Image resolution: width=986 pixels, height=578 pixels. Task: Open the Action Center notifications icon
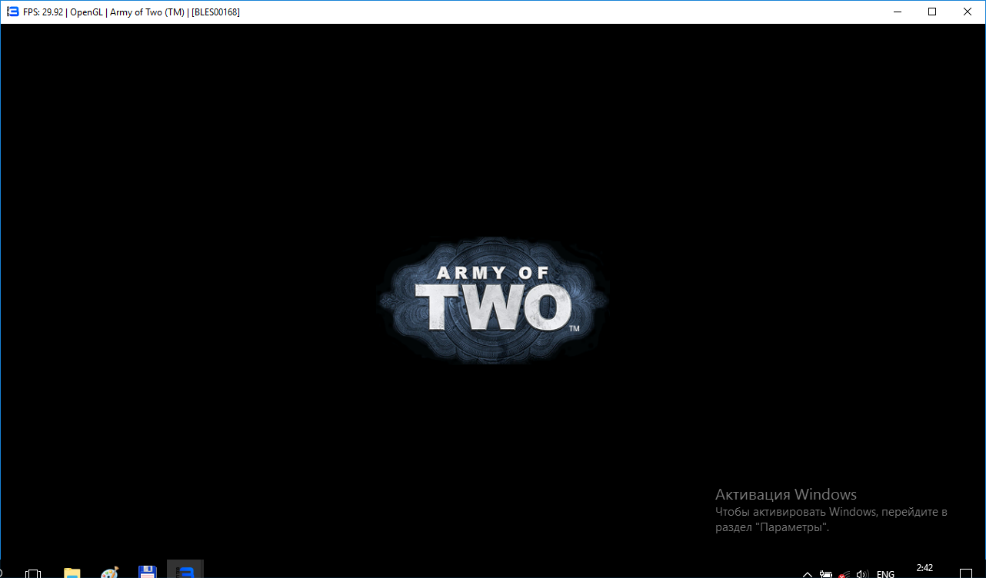(x=967, y=573)
